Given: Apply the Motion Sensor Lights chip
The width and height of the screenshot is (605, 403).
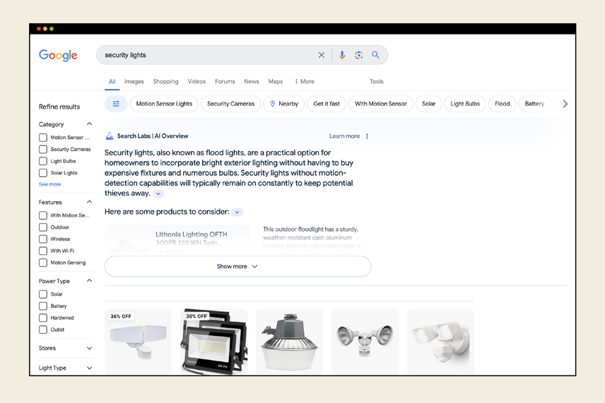Looking at the screenshot, I should pyautogui.click(x=164, y=104).
